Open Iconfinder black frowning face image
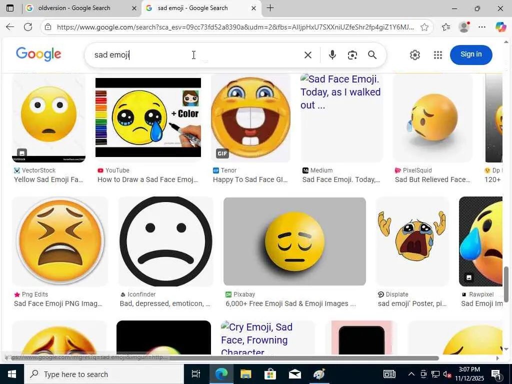 (166, 241)
